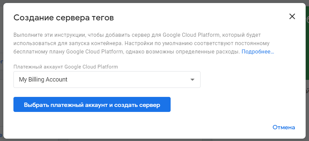The image size is (309, 141).
Task: Click the dimmed backdrop right of the billing dropdown
Action: coord(307,100)
